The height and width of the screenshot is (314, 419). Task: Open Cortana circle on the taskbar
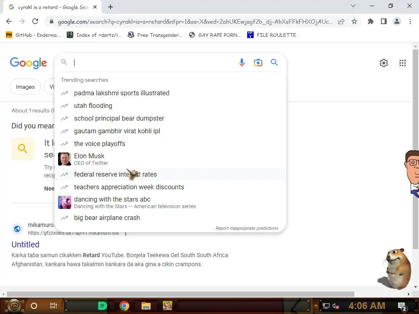[34, 306]
